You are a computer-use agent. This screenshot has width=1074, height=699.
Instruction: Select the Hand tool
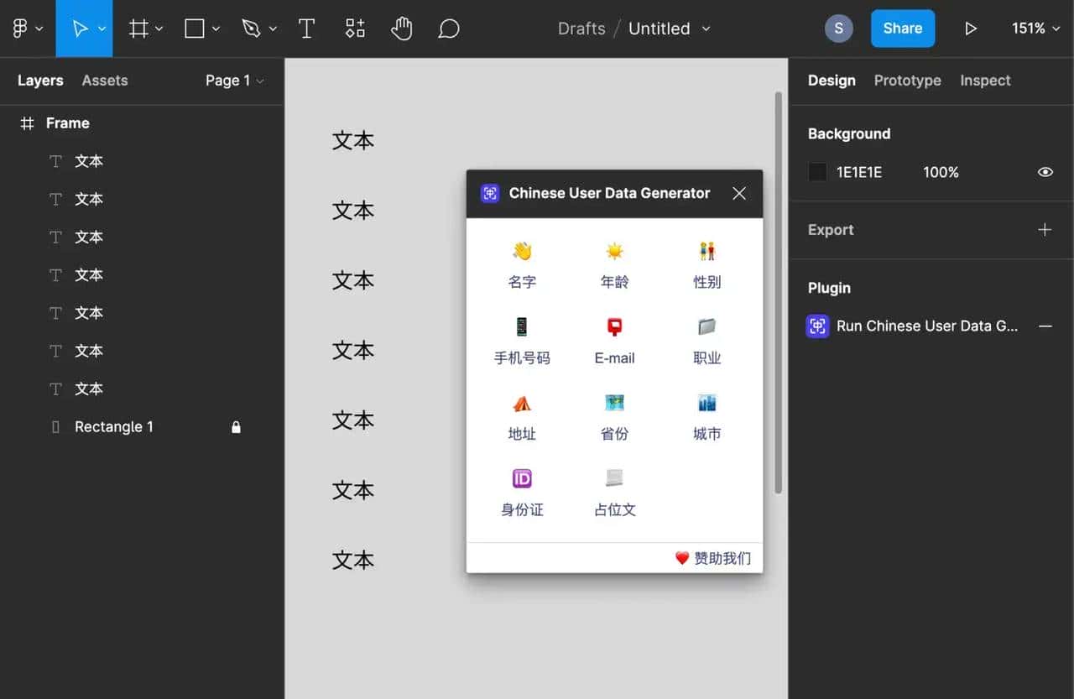[x=401, y=28]
